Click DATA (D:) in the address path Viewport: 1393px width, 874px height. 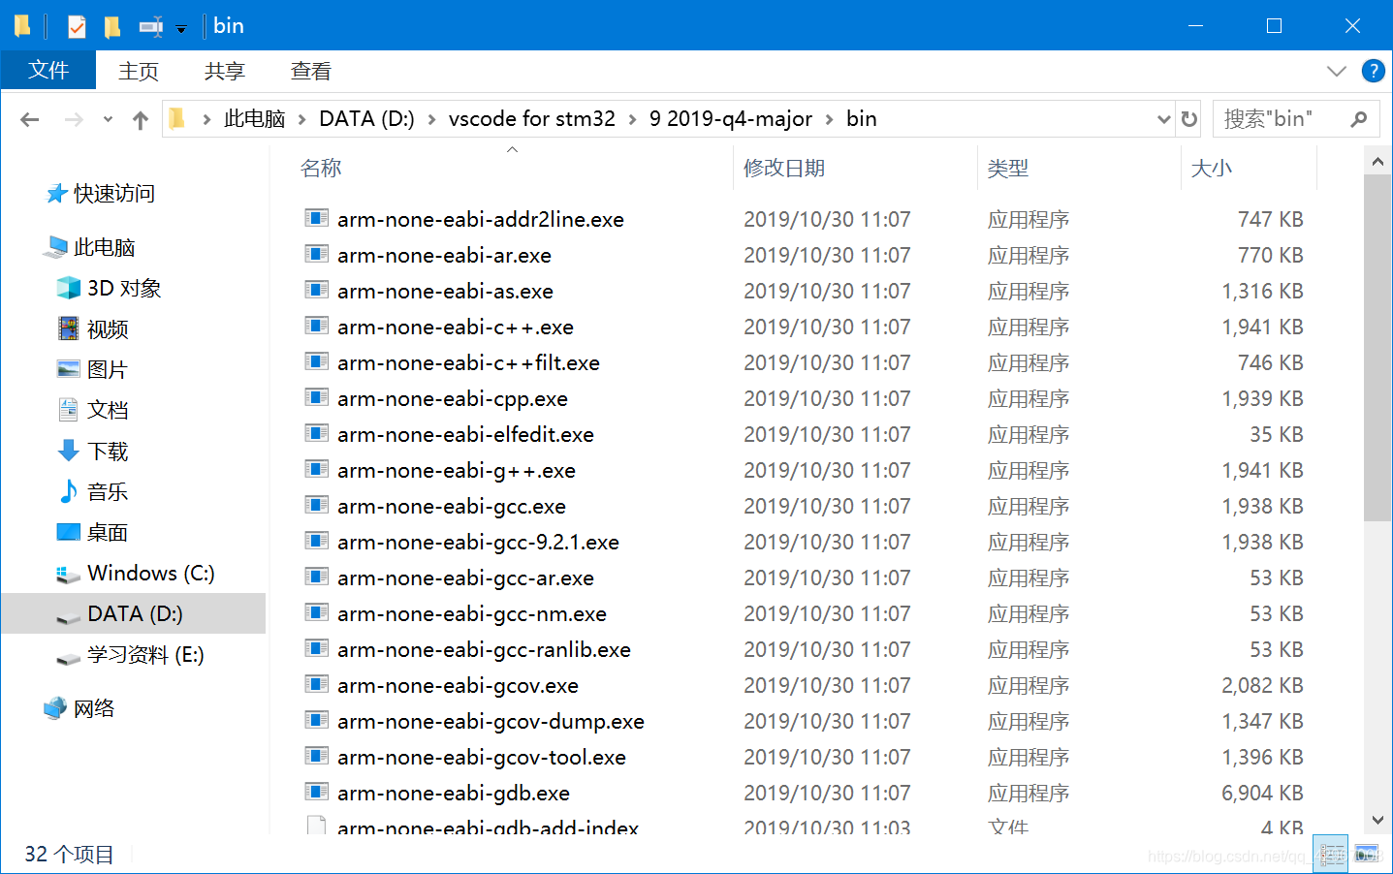pyautogui.click(x=366, y=118)
